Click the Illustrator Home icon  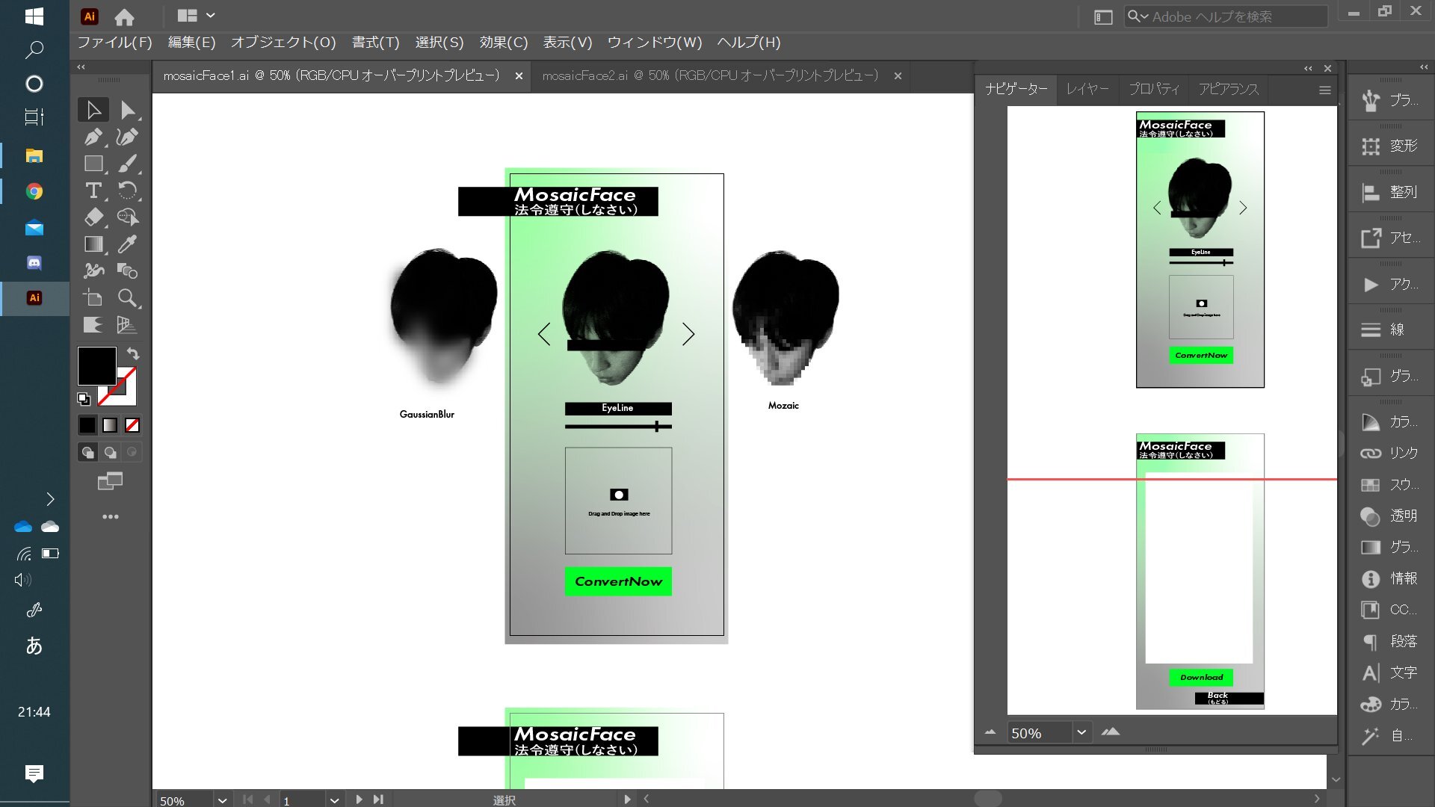tap(124, 16)
